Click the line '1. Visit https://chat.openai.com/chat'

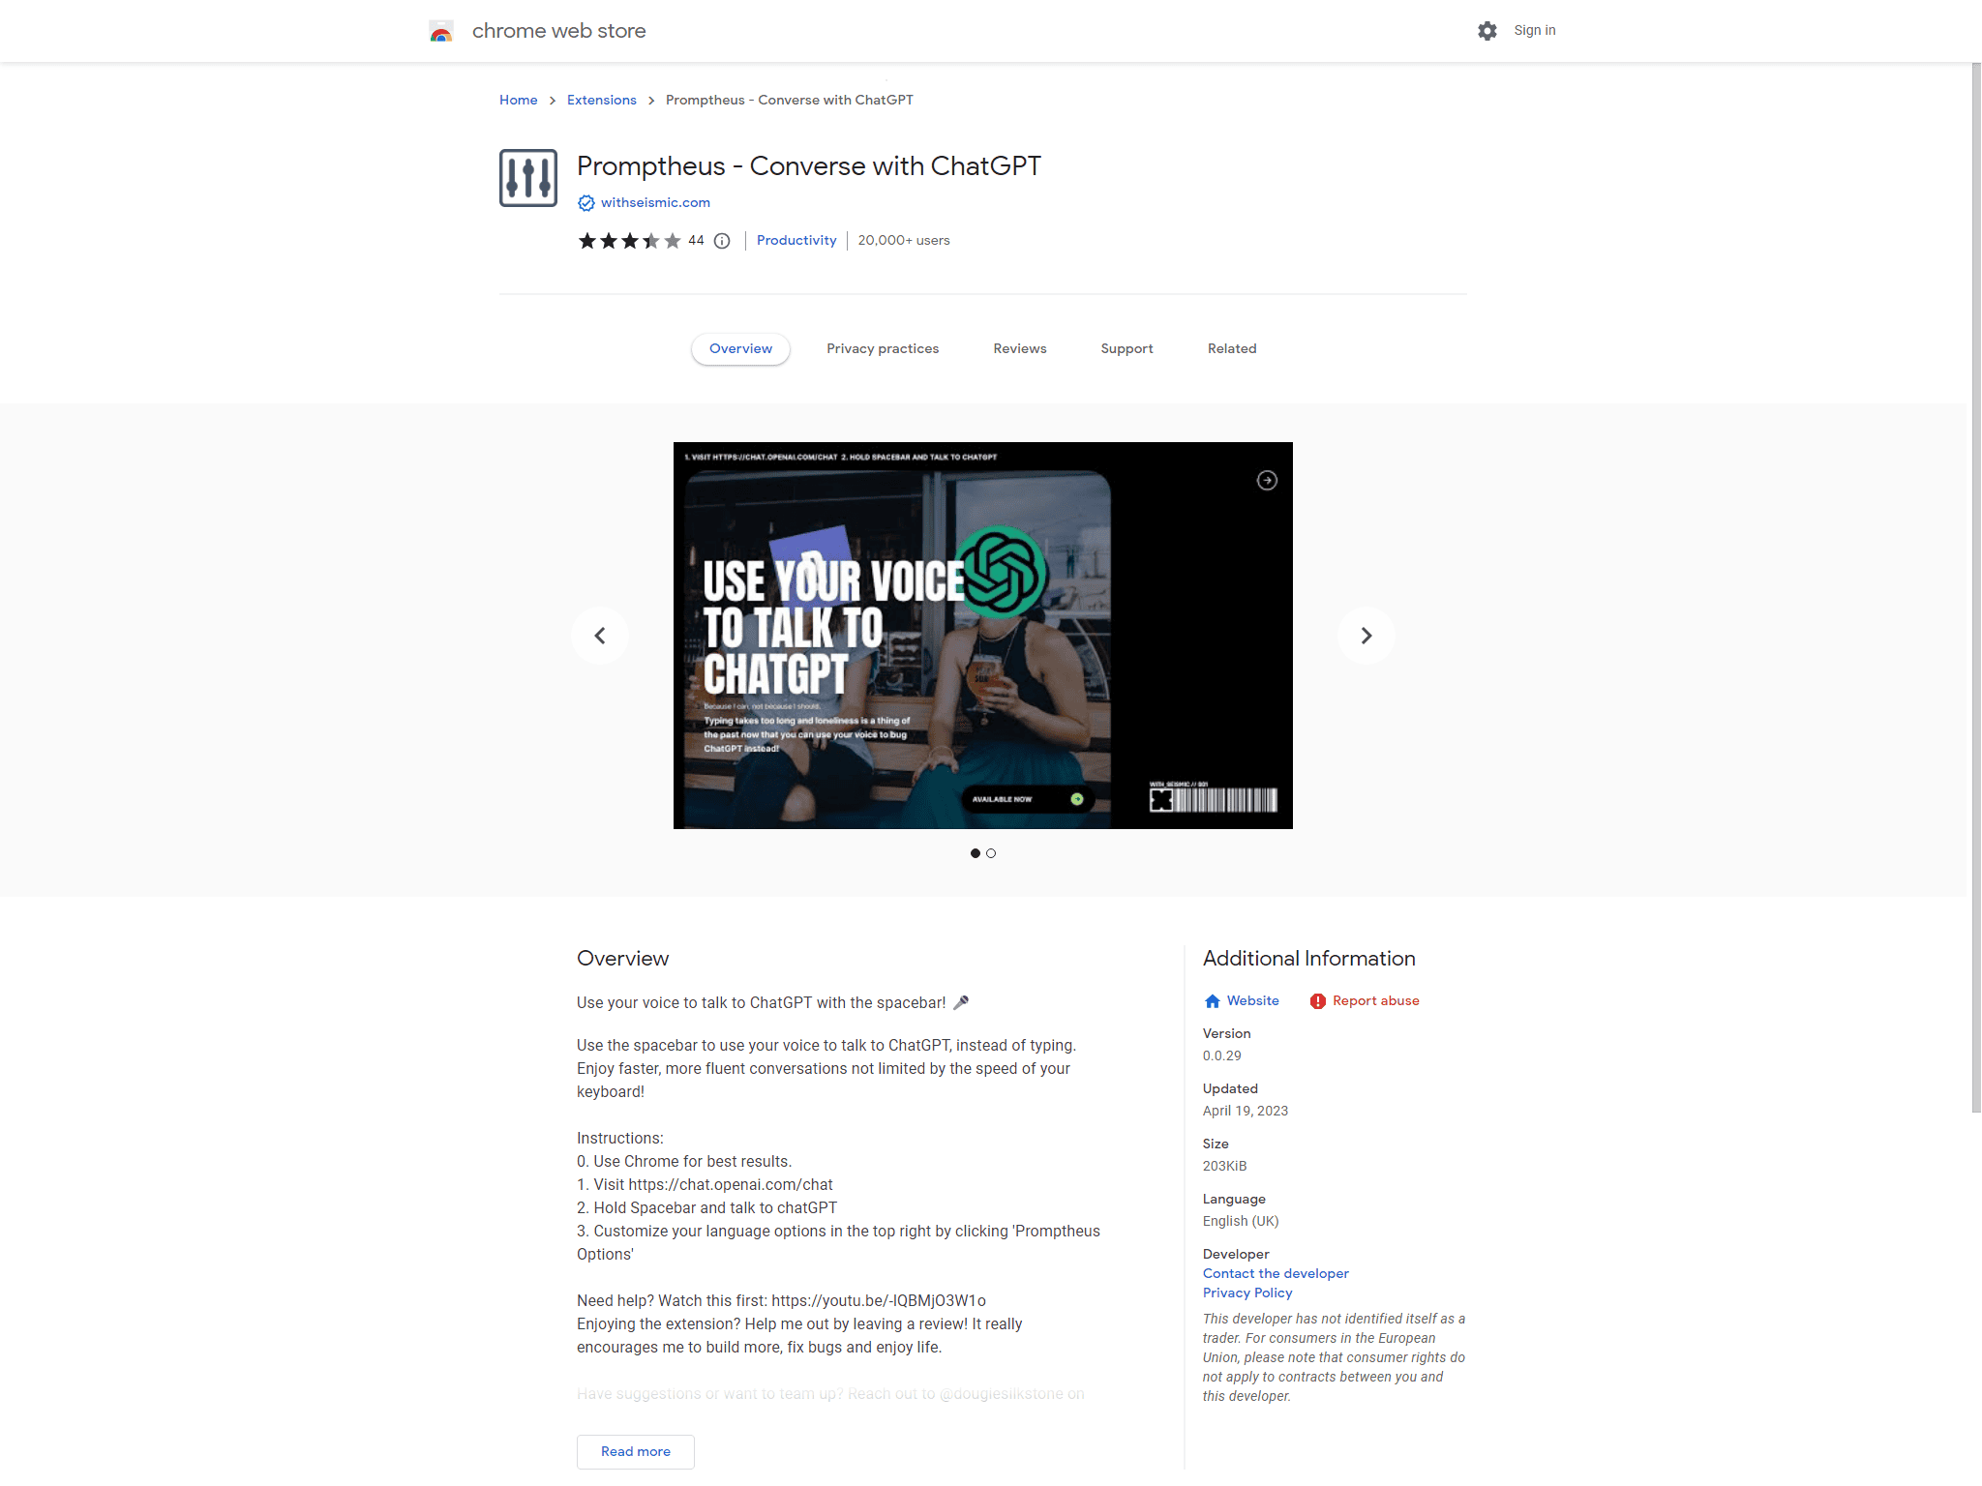click(x=705, y=1185)
